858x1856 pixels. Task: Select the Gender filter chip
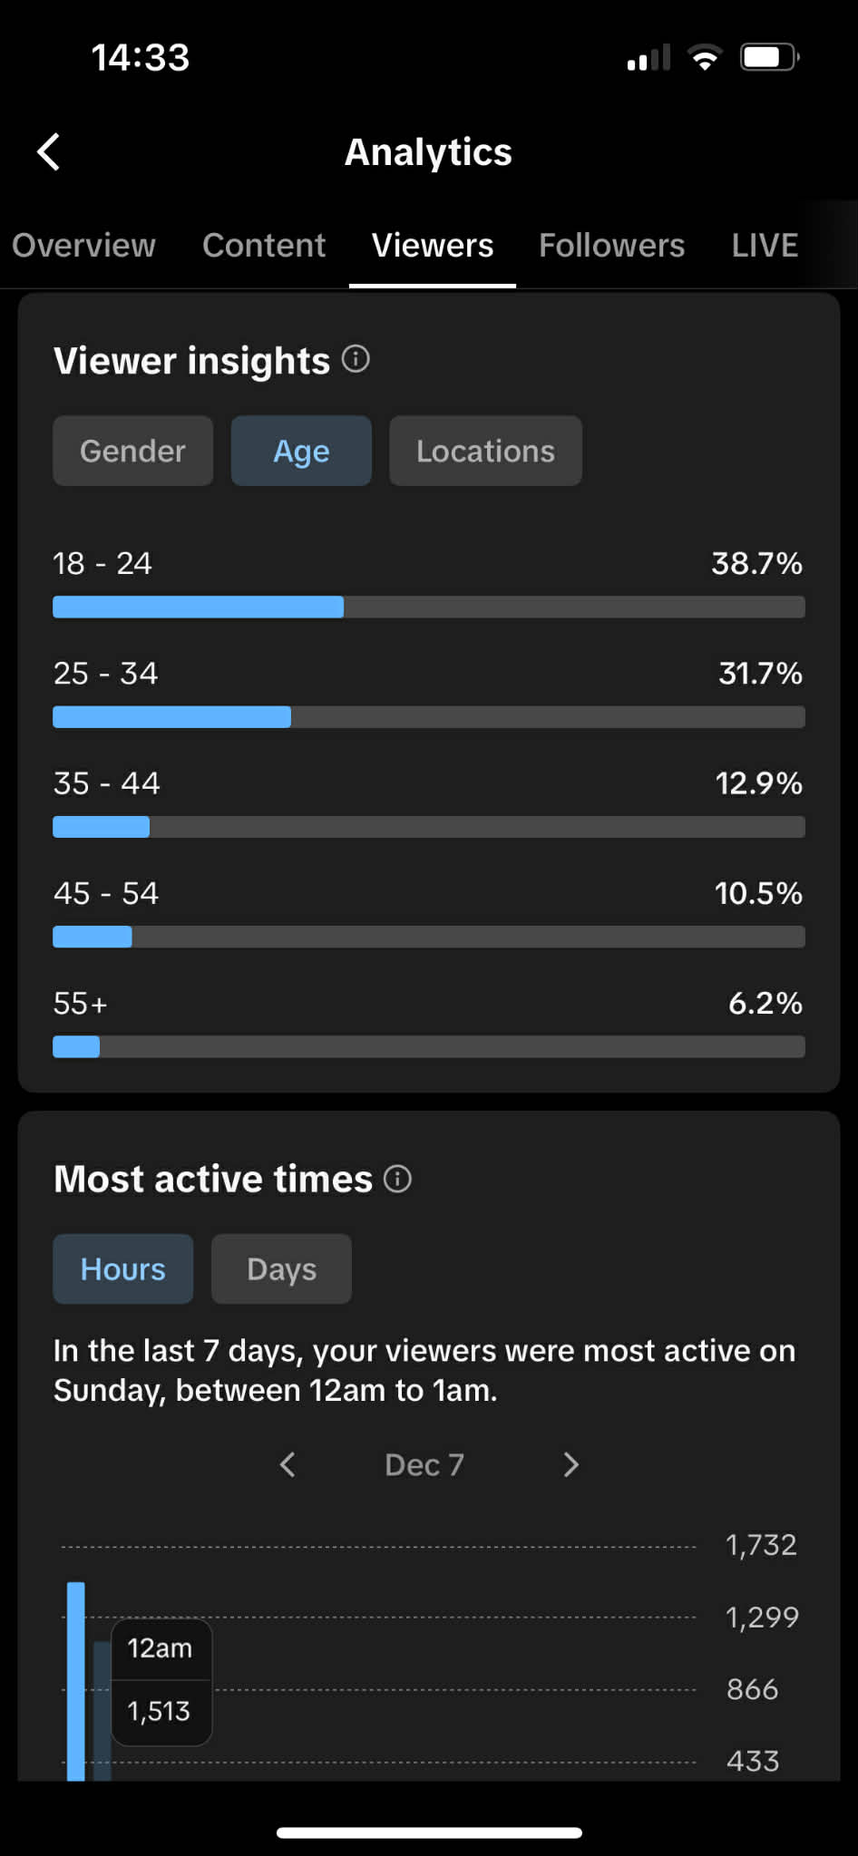132,451
